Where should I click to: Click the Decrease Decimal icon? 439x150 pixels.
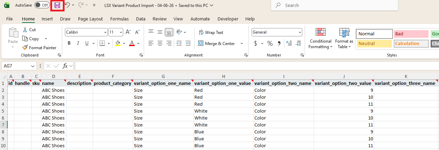click(x=298, y=43)
